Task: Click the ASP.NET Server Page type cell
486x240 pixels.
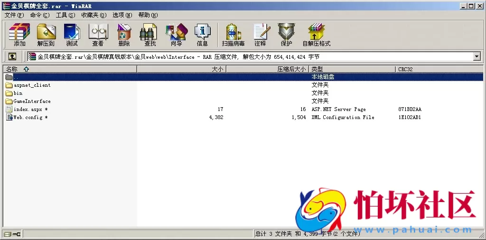Action: [x=338, y=109]
